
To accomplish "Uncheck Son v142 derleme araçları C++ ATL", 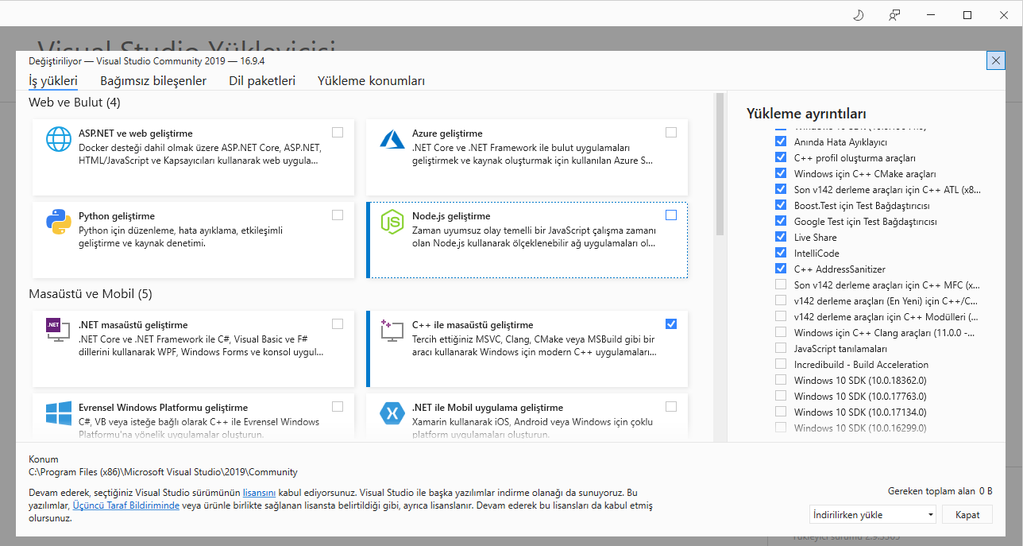I will click(x=780, y=189).
